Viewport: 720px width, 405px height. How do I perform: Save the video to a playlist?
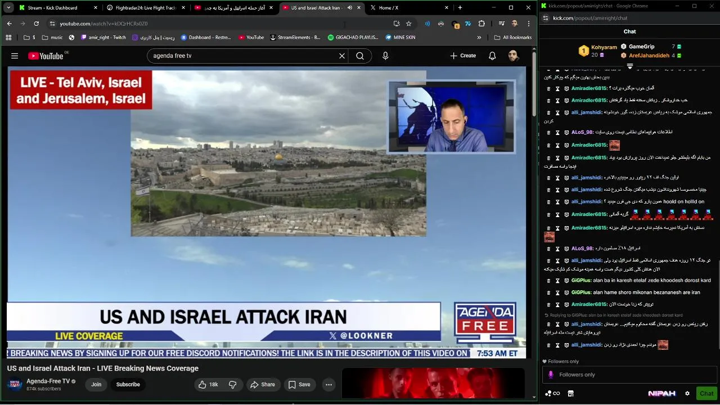(x=299, y=385)
